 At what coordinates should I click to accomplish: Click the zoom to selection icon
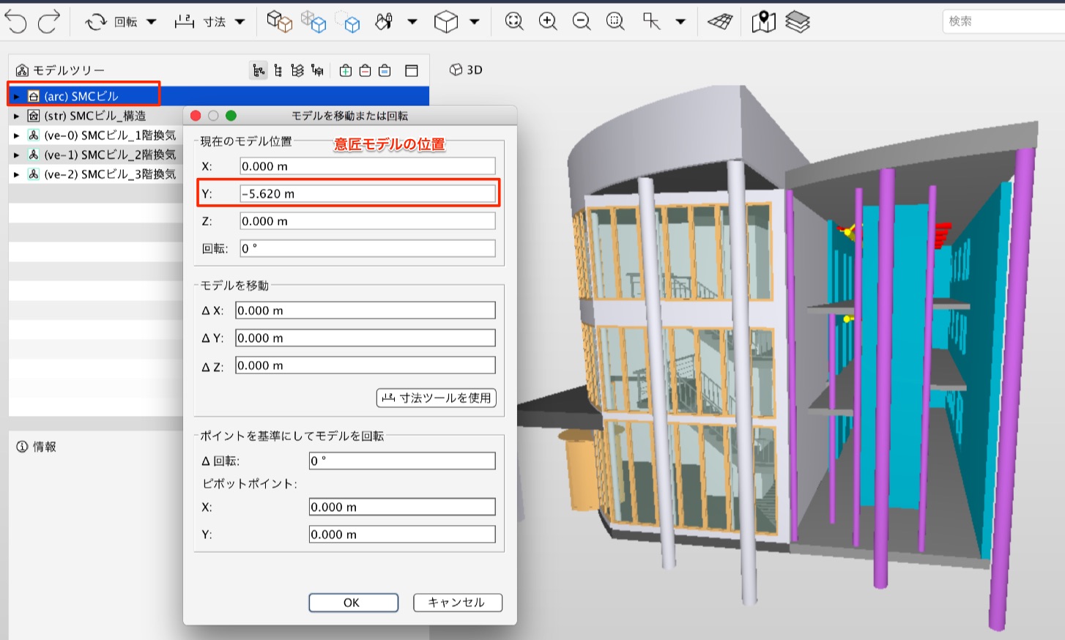tap(615, 22)
